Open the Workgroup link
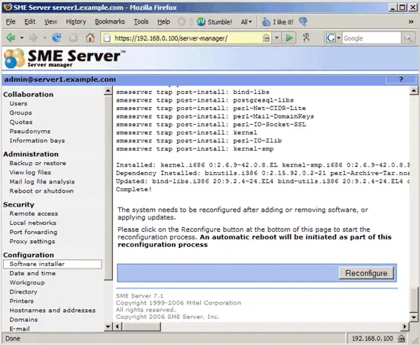The image size is (420, 345). pyautogui.click(x=27, y=282)
